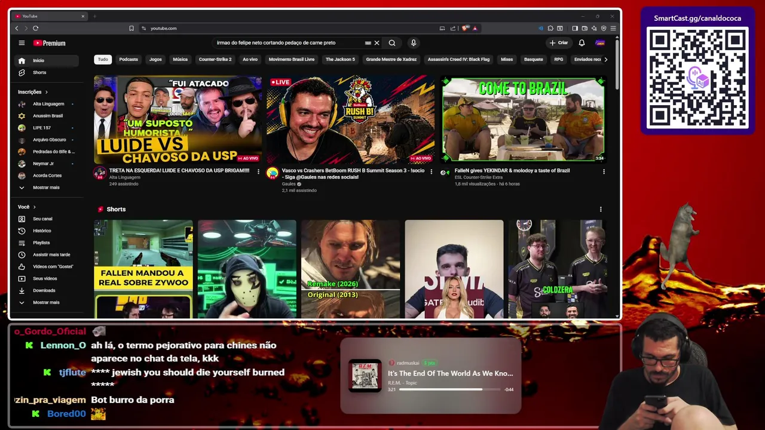
Task: Open the browser main menu icon
Action: tap(613, 28)
